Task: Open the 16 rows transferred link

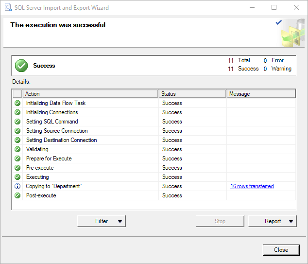Action: pyautogui.click(x=252, y=186)
